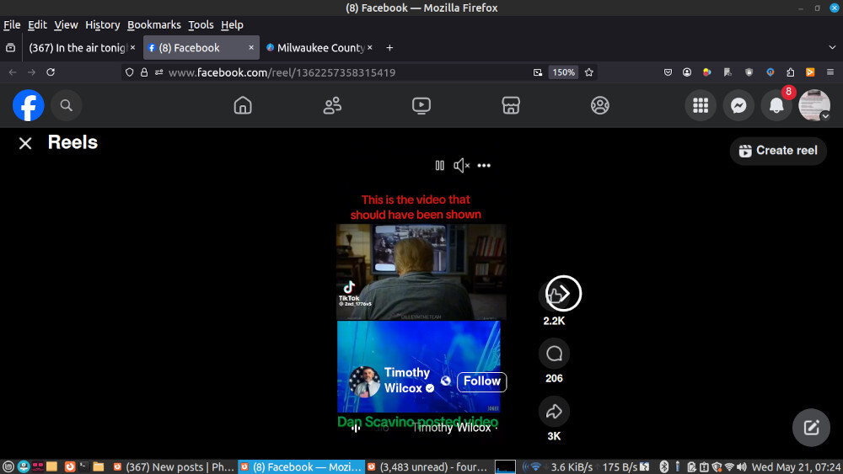Screen dimensions: 843x474
Task: Click the Create reel button
Action: click(778, 151)
